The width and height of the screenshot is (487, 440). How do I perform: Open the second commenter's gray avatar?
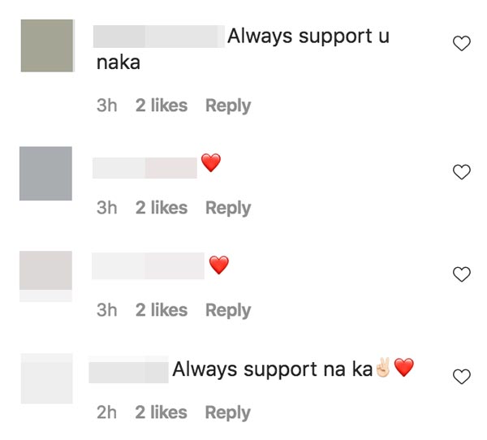coord(45,173)
